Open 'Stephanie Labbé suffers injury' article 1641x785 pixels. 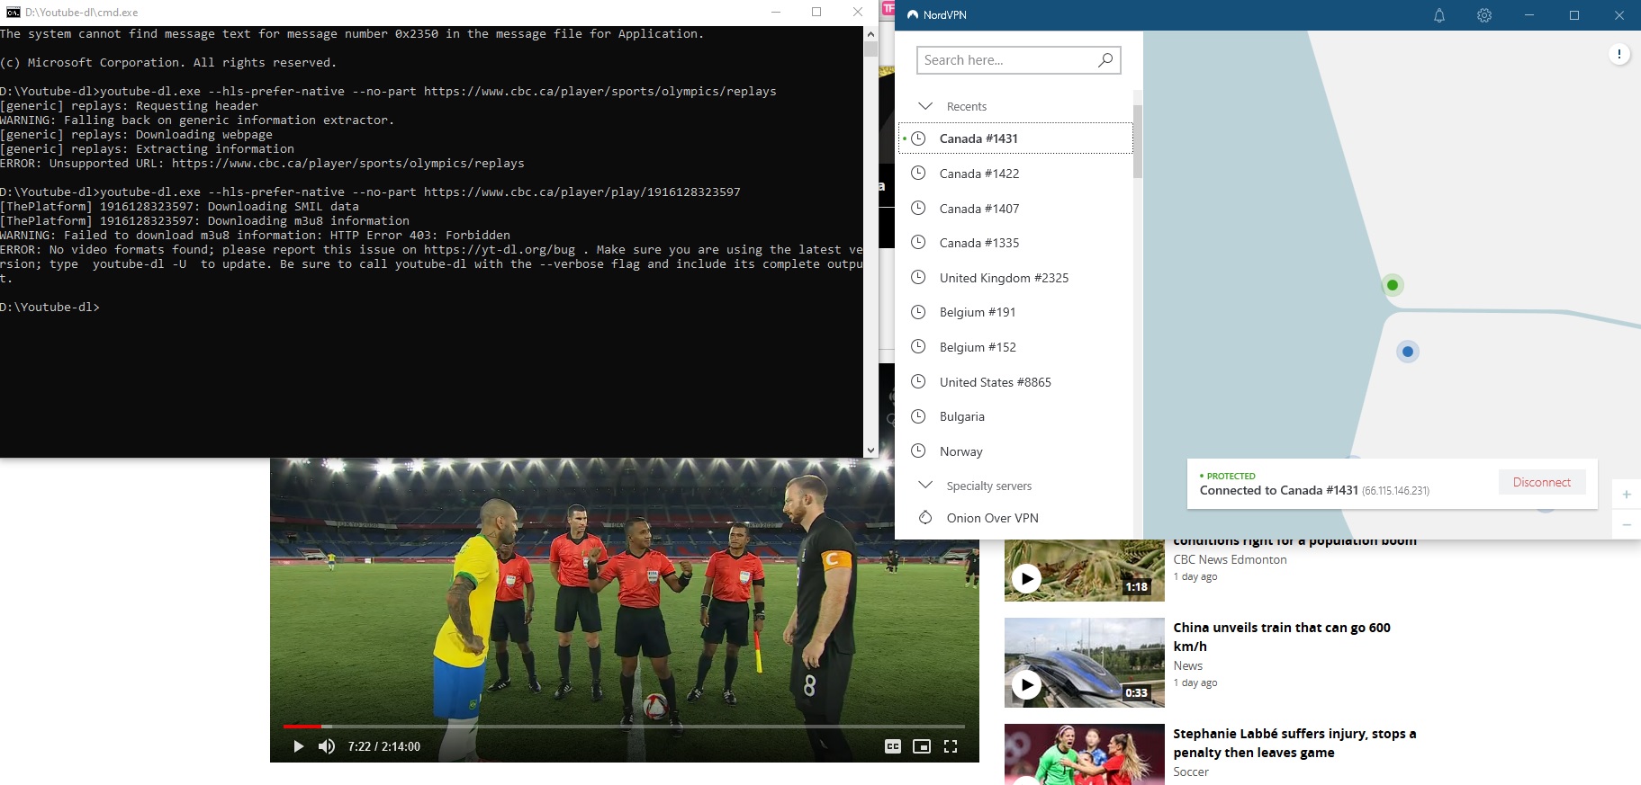(1294, 743)
